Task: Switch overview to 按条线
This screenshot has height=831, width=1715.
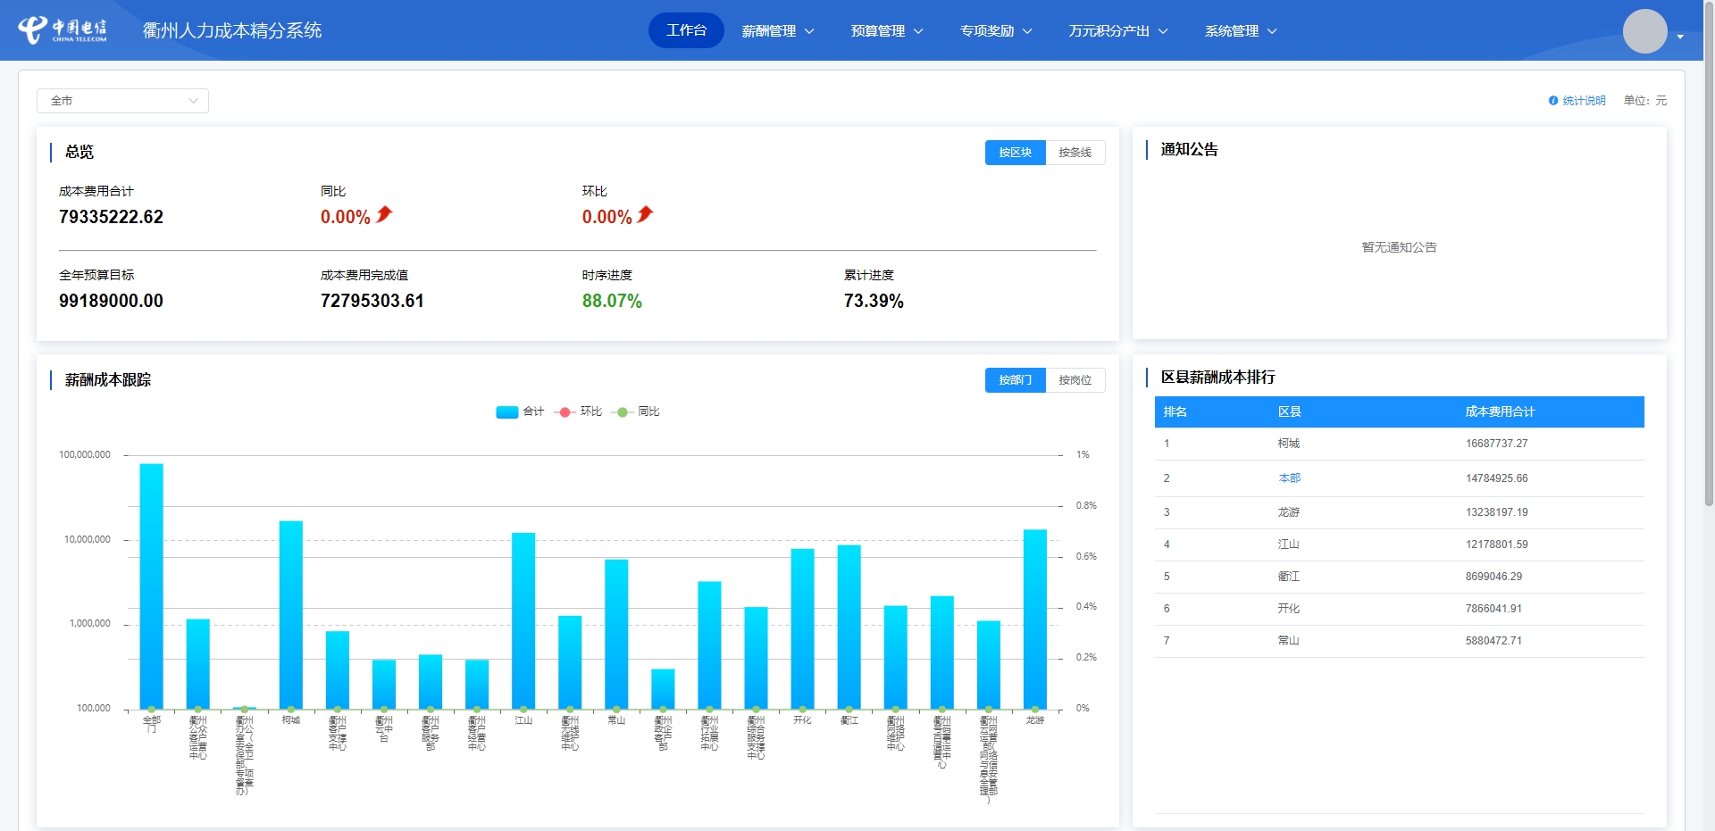Action: click(x=1075, y=153)
